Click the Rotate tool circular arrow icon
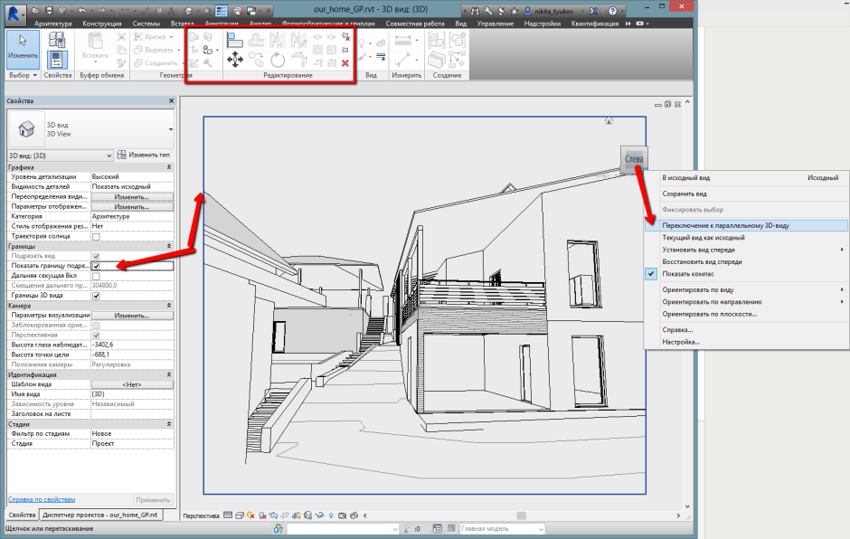Image resolution: width=850 pixels, height=539 pixels. point(279,61)
